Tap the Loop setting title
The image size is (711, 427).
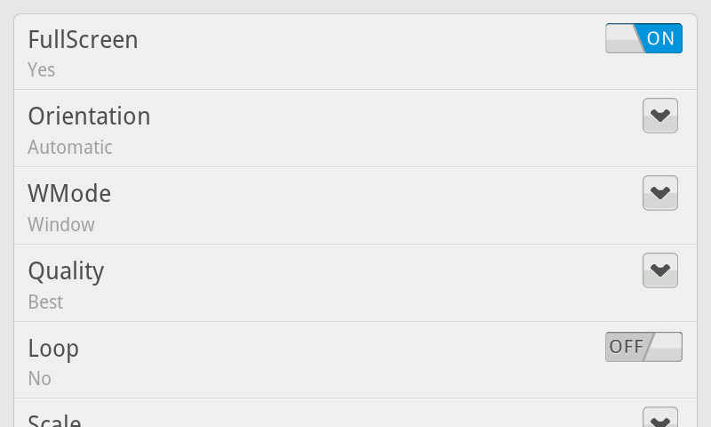coord(53,349)
